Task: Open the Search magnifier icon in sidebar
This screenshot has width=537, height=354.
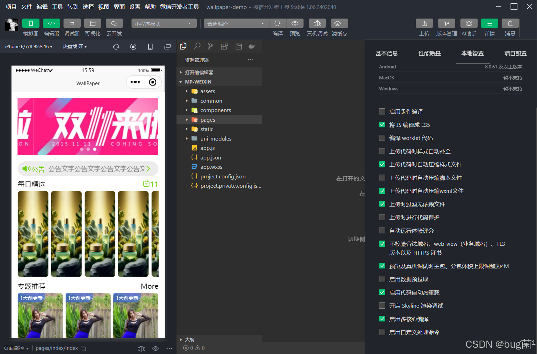Action: coord(197,46)
